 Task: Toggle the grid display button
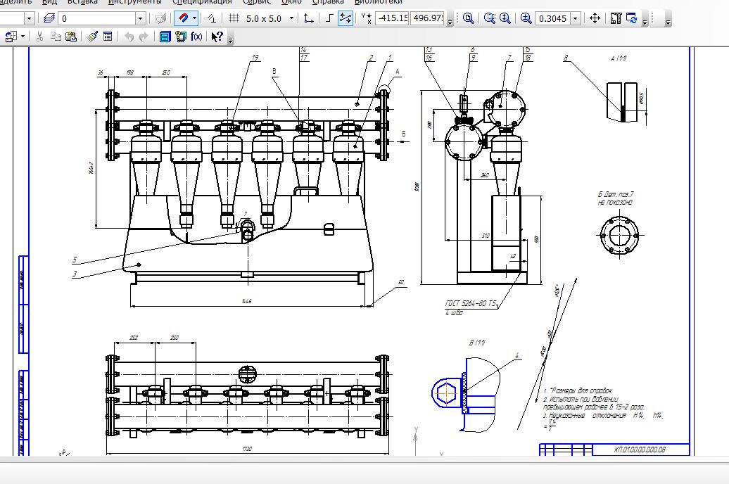234,18
